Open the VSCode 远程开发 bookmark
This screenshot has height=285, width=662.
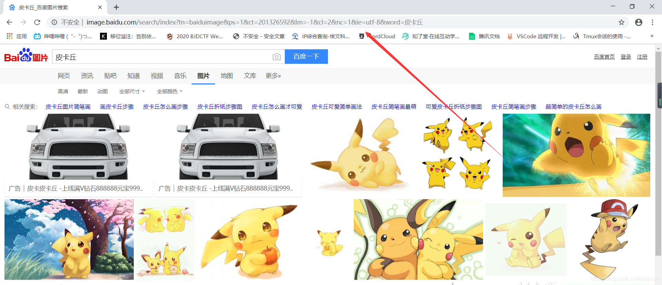536,36
